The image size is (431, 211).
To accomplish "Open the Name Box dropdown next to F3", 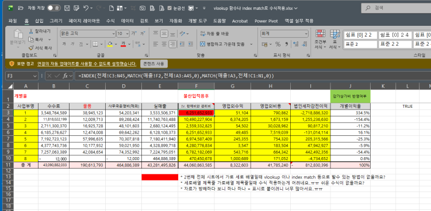I will (35, 76).
